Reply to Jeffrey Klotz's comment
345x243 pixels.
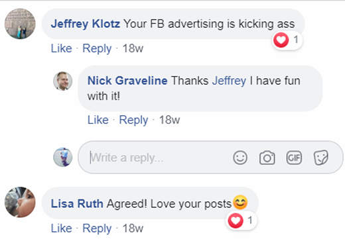tap(97, 48)
